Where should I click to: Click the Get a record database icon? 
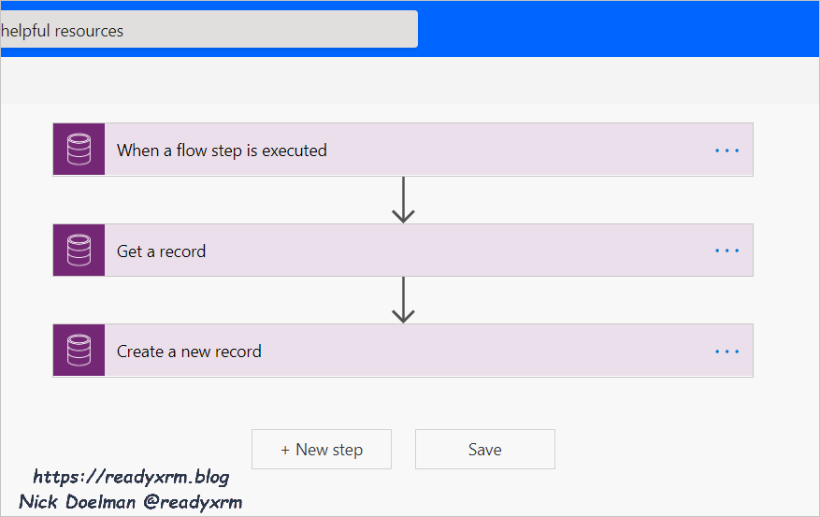click(x=79, y=251)
